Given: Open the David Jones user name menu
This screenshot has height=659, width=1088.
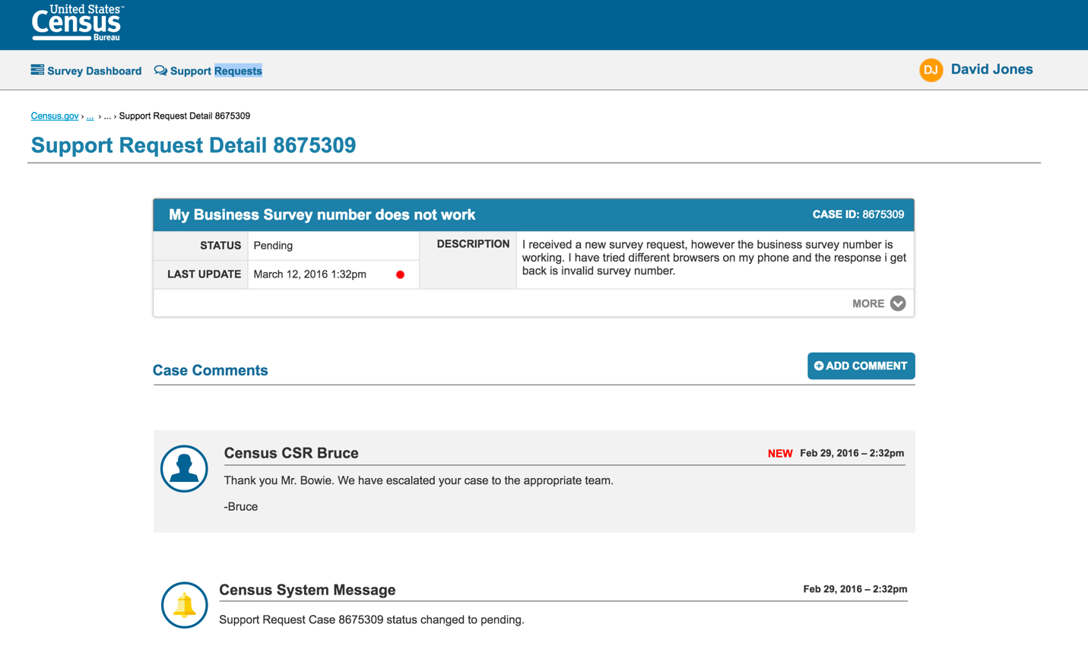Looking at the screenshot, I should pos(991,69).
